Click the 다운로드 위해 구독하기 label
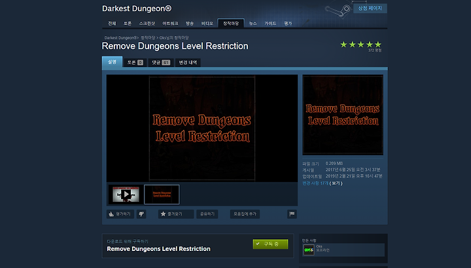This screenshot has height=268, width=471. point(128,241)
